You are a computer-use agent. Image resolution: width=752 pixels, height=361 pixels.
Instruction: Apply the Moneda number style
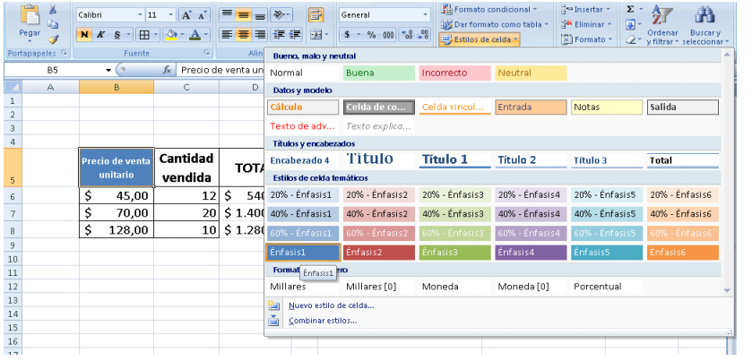tap(454, 287)
